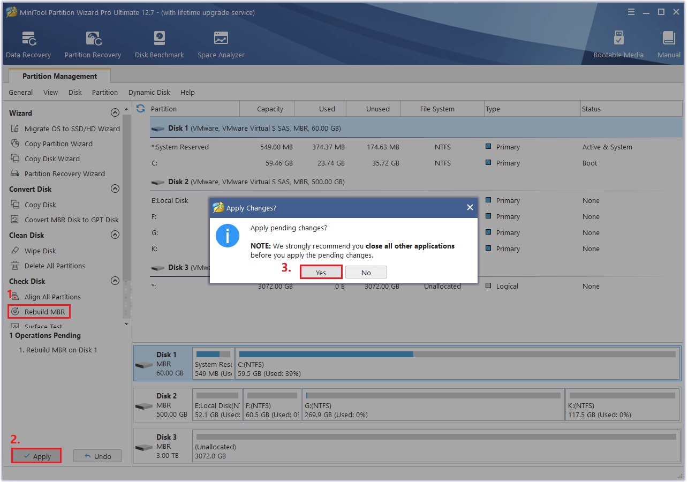Image resolution: width=688 pixels, height=482 pixels.
Task: Open the hamburger menu in the title bar
Action: pos(632,12)
